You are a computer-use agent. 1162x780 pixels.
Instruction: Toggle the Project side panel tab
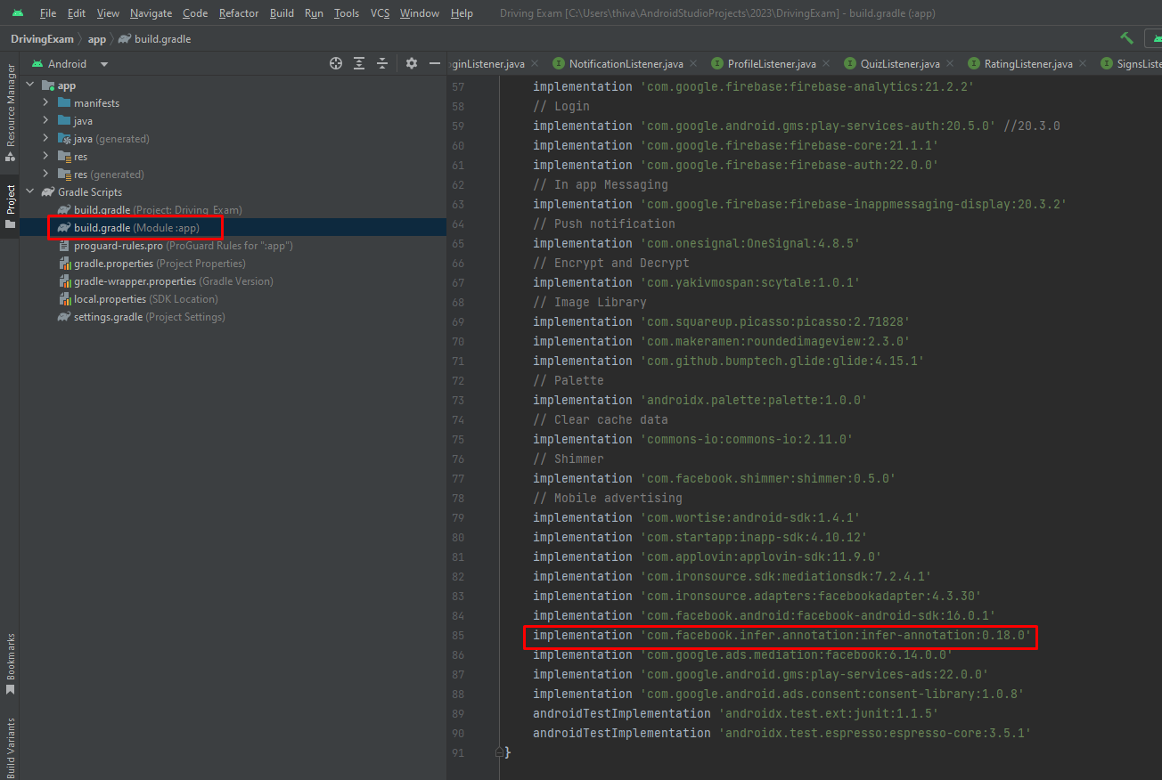point(11,207)
